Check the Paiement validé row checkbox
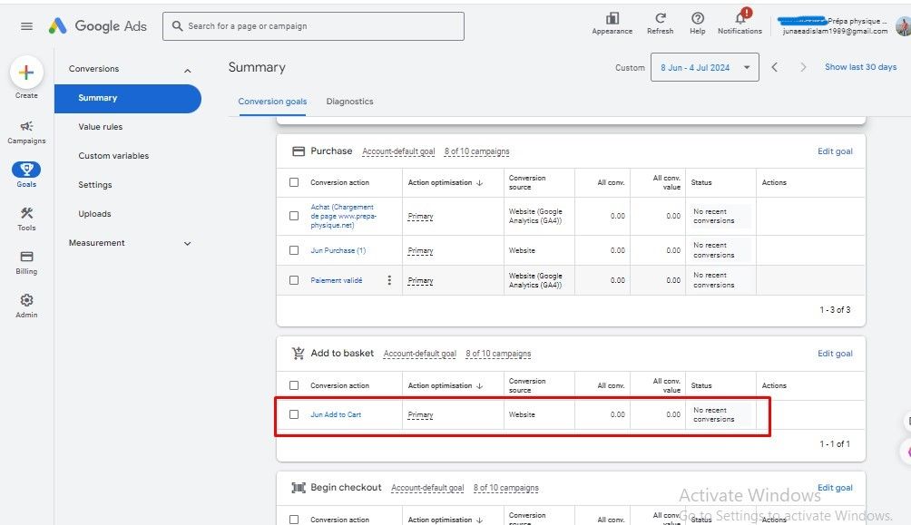The height and width of the screenshot is (525, 911). point(294,280)
